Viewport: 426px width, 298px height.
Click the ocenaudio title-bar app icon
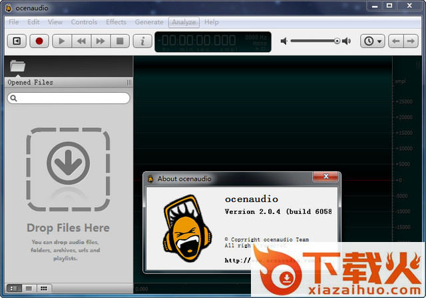[9, 8]
